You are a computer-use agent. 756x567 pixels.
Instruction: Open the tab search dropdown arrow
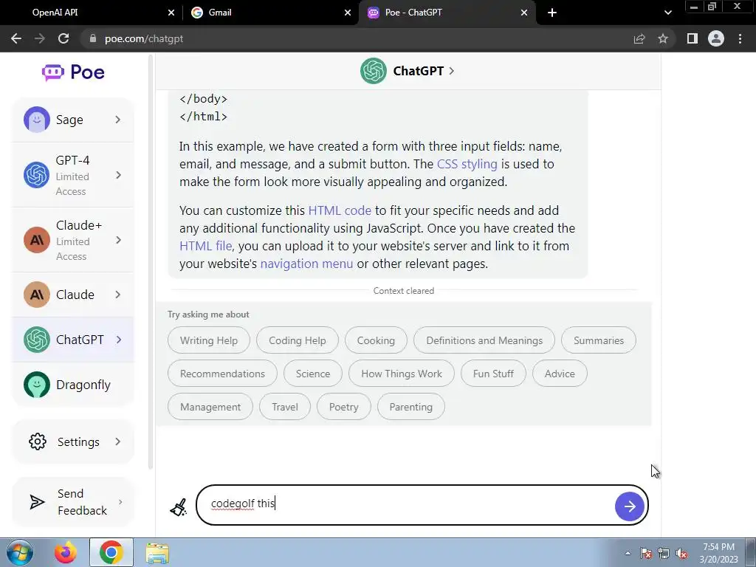667,13
